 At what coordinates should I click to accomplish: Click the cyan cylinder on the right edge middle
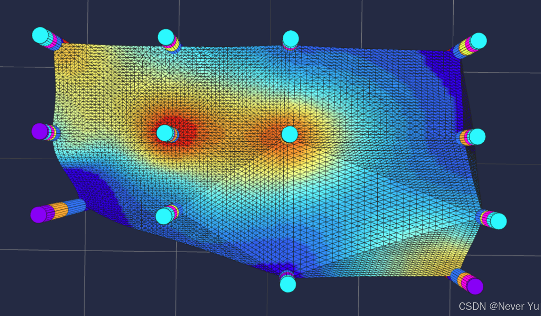coord(471,137)
